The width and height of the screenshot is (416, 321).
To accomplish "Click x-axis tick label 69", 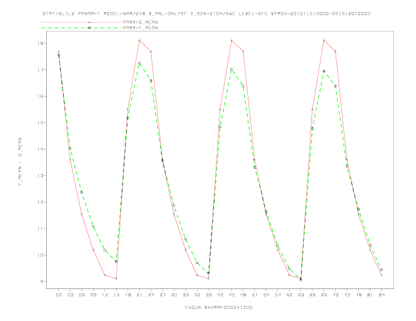I will [324, 295].
